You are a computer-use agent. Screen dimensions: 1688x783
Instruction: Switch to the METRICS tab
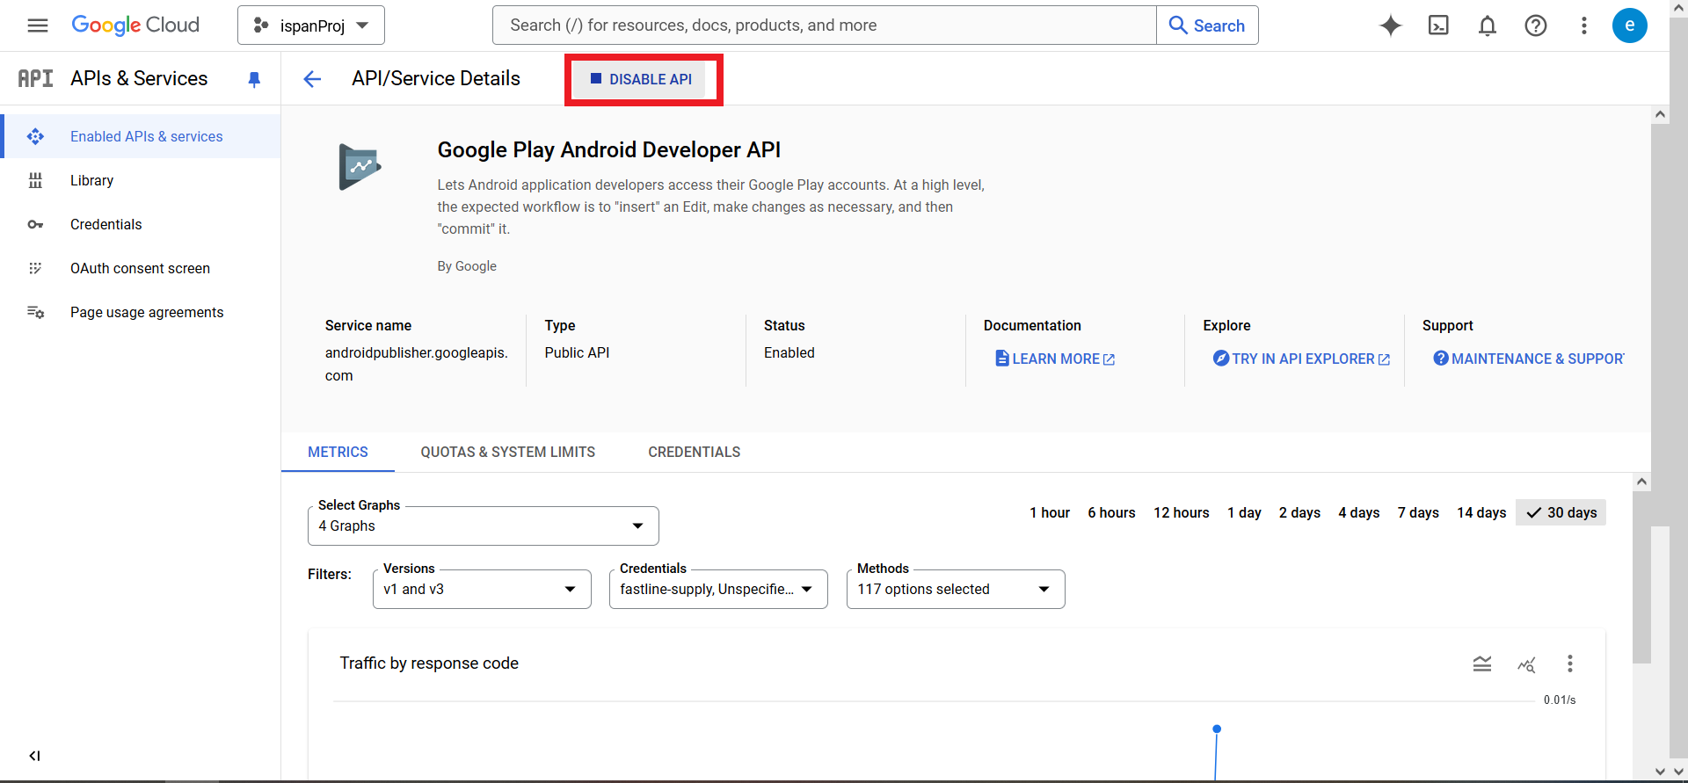(338, 452)
